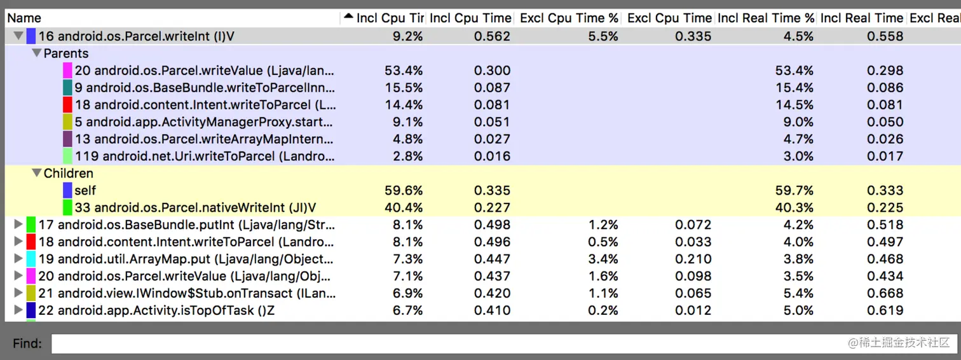Sort by Incl Cpu Time % column header
The image size is (961, 360).
click(x=382, y=18)
